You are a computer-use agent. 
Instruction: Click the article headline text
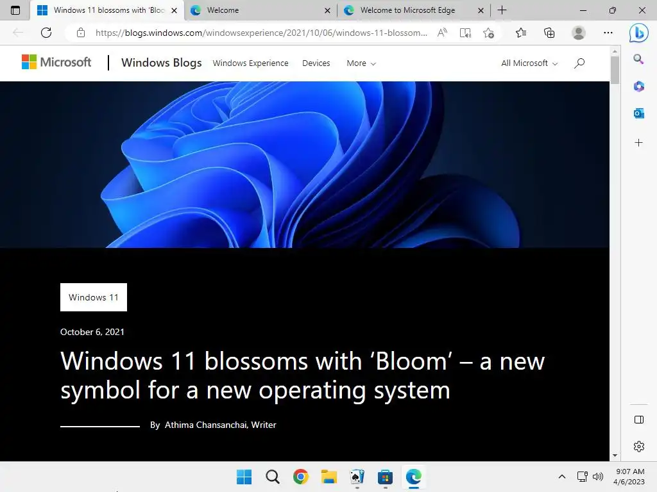(303, 375)
